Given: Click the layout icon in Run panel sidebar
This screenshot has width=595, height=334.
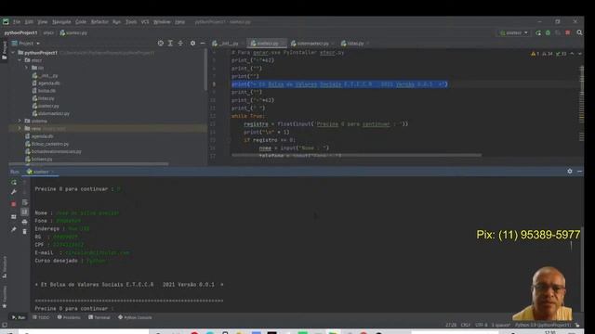Looking at the screenshot, I should click(14, 216).
